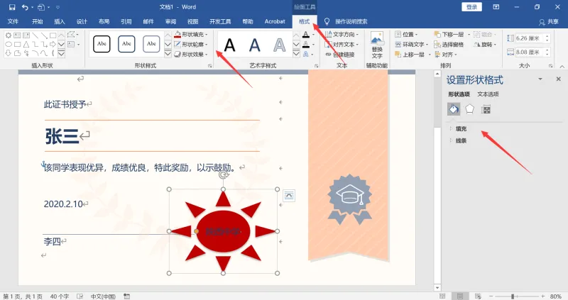The width and height of the screenshot is (568, 300).
Task: Open the 环绕文字 wrap text dropdown
Action: click(x=412, y=45)
